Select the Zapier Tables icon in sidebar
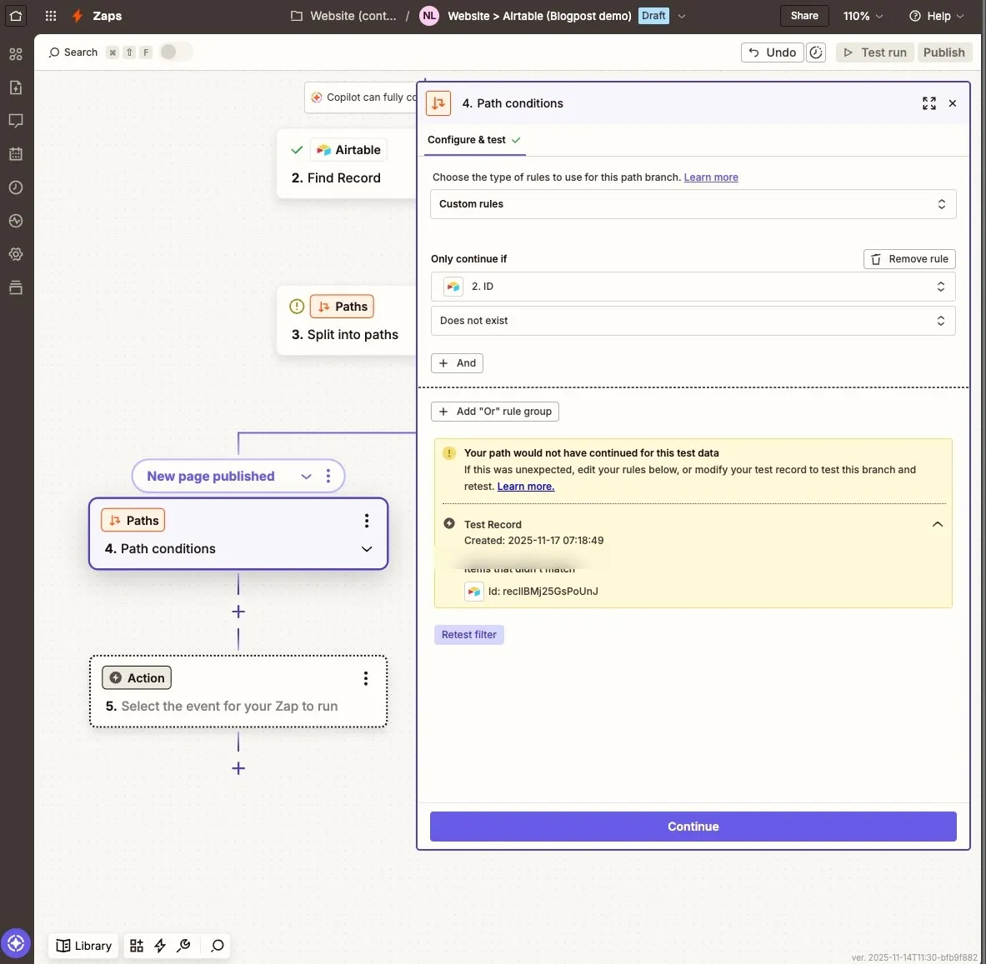 click(16, 287)
